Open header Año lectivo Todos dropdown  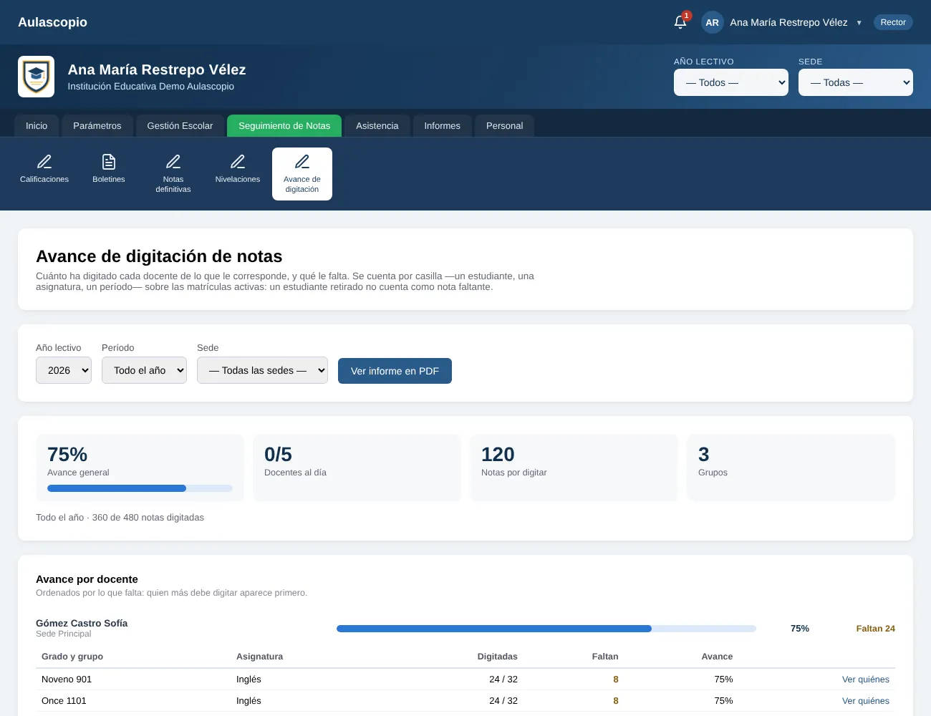[x=730, y=82]
